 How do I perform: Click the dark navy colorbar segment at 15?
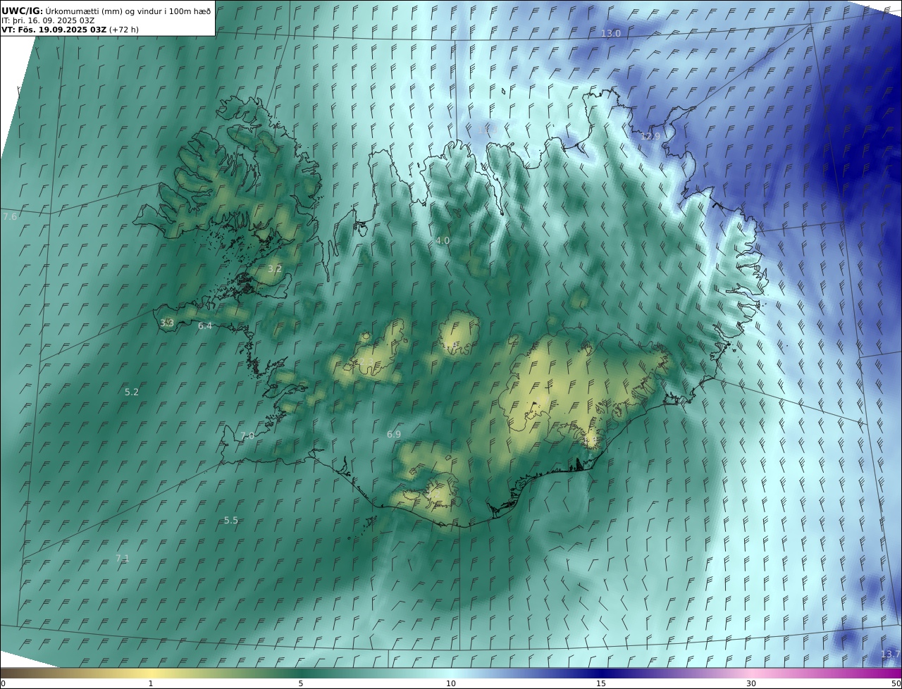point(601,673)
